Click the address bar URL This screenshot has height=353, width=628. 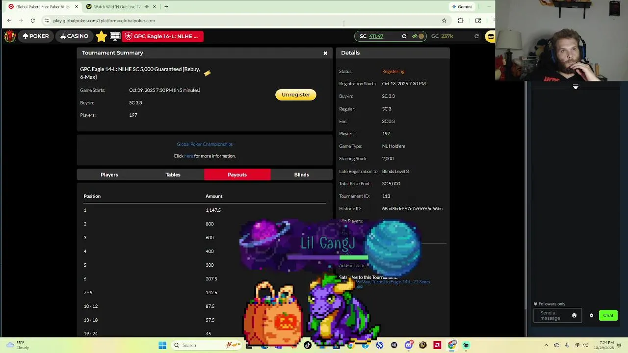104,21
